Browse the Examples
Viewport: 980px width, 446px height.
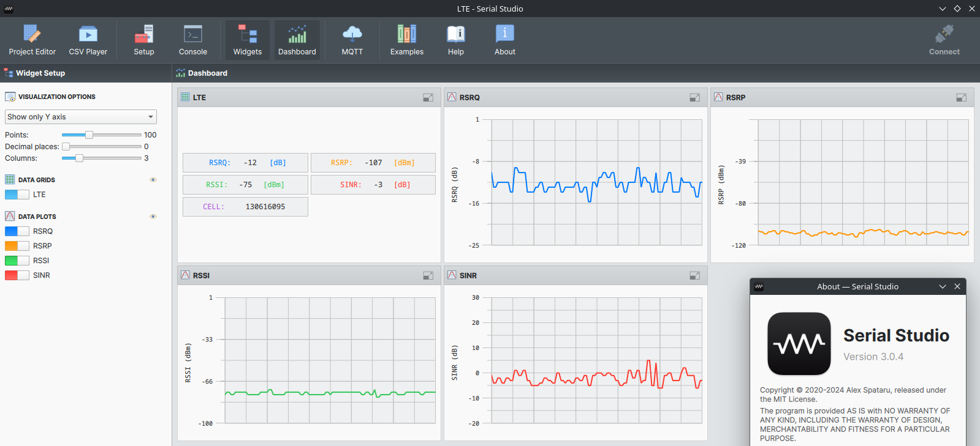point(407,40)
